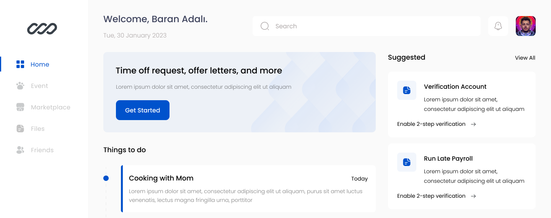Click the Run Late Payroll document icon
The image size is (551, 218).
(407, 162)
